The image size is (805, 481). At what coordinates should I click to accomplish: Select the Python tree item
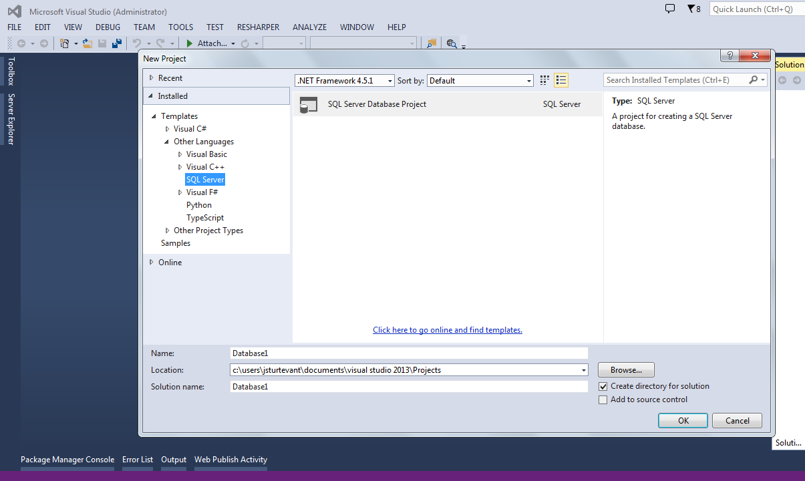point(199,205)
